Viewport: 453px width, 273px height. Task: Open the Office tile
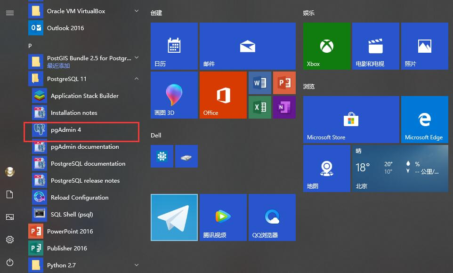(223, 95)
